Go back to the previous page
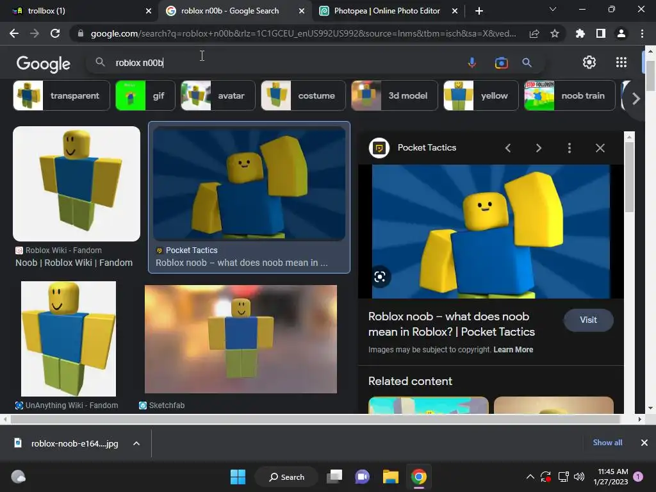656x492 pixels. click(14, 33)
